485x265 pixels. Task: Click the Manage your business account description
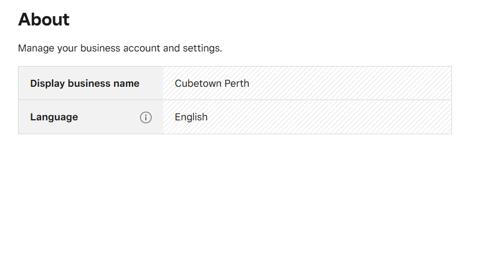[x=120, y=48]
